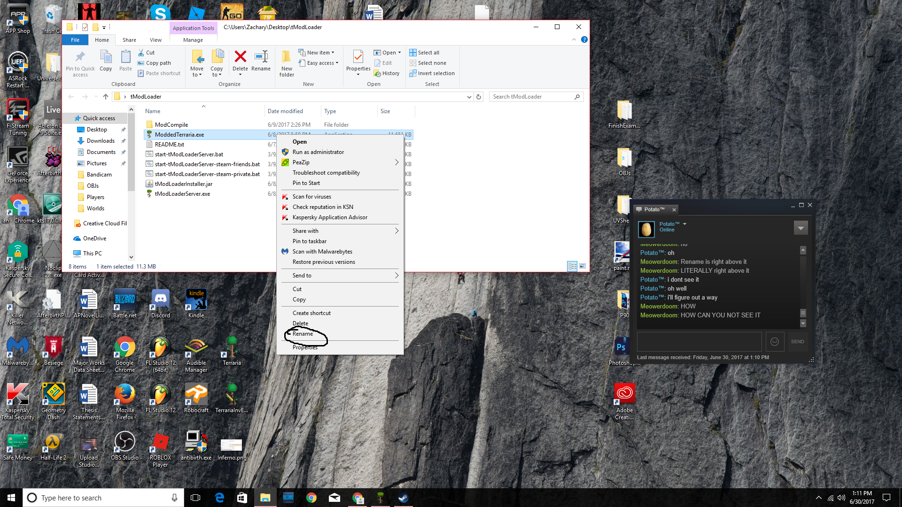Click the Steam chat scrollbar down arrow
This screenshot has width=902, height=507.
(803, 323)
